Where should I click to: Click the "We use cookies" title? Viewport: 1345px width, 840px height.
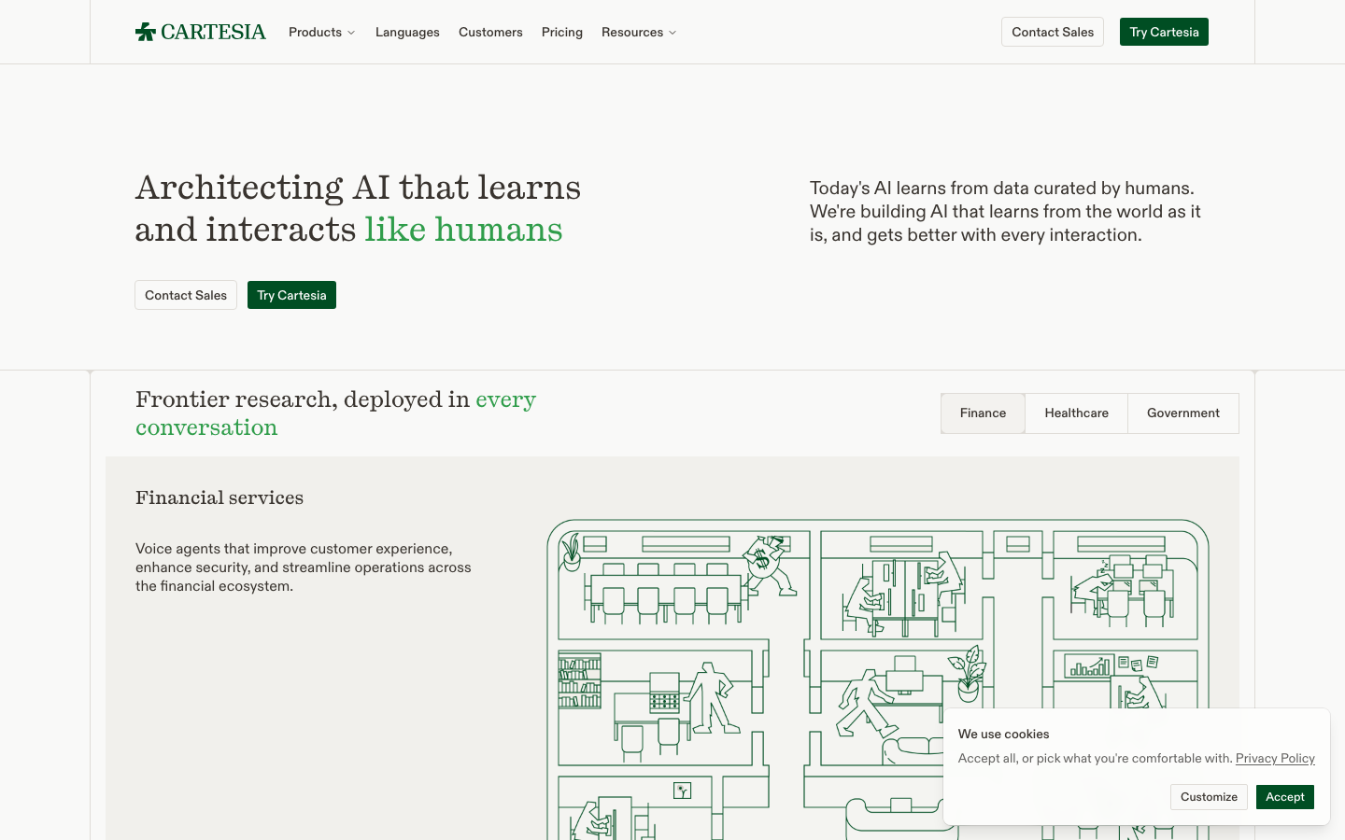(x=1003, y=734)
